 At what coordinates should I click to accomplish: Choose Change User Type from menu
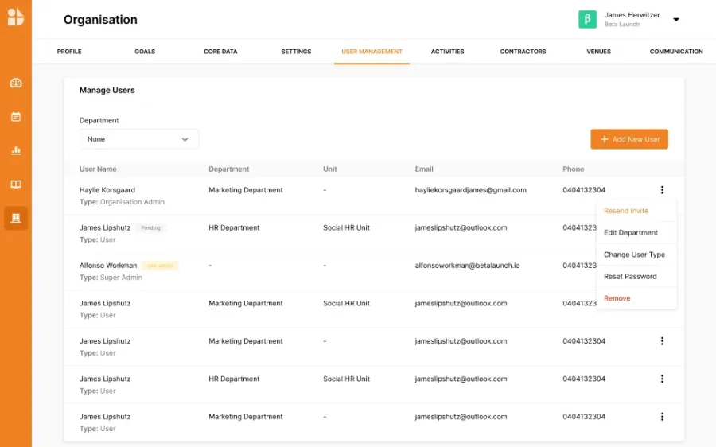[x=634, y=255]
